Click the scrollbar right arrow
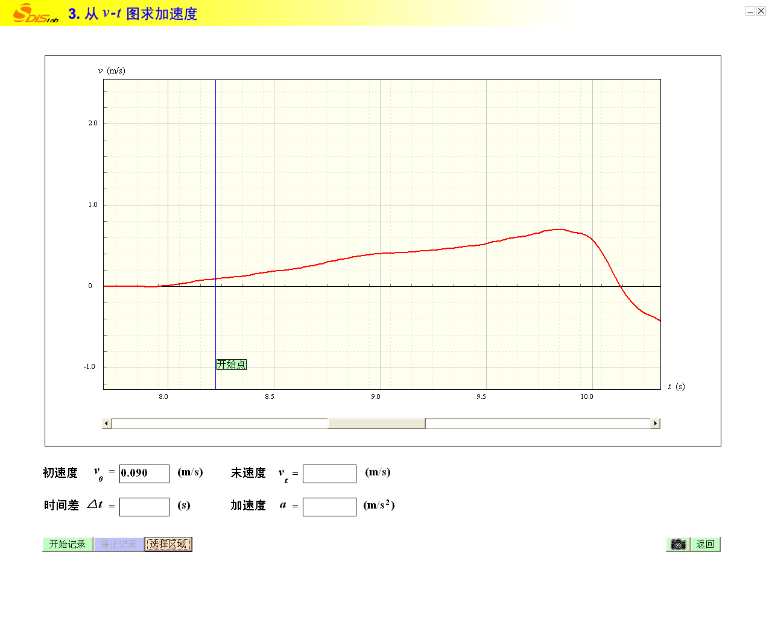772x617 pixels. pos(655,424)
